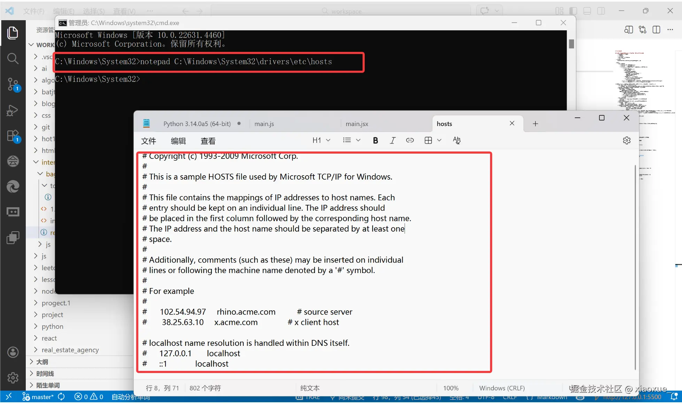Screen dimensions: 682x404
Task: Expand the python folder in explorer
Action: click(x=52, y=326)
